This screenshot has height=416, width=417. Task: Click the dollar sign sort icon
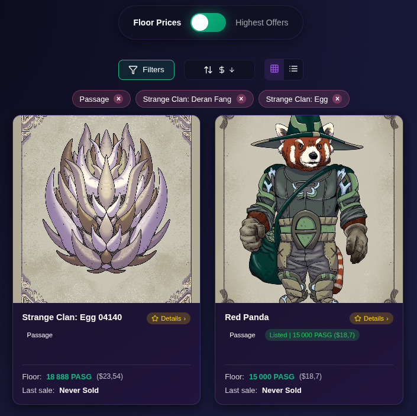click(x=222, y=70)
